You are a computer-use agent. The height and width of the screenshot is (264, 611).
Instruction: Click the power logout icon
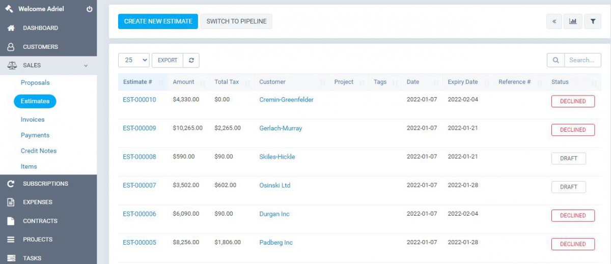(x=90, y=9)
